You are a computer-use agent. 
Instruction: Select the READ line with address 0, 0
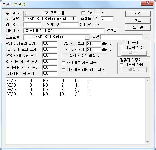point(49,80)
